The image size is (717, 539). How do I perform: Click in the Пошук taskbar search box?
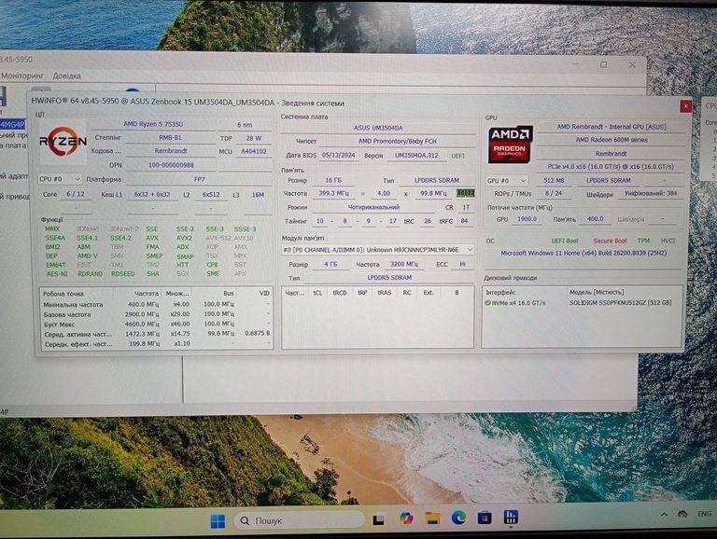[x=297, y=519]
